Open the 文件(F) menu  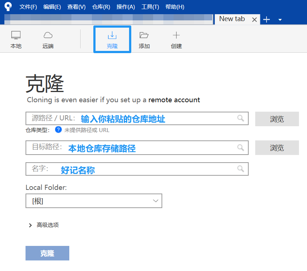[x=28, y=7]
